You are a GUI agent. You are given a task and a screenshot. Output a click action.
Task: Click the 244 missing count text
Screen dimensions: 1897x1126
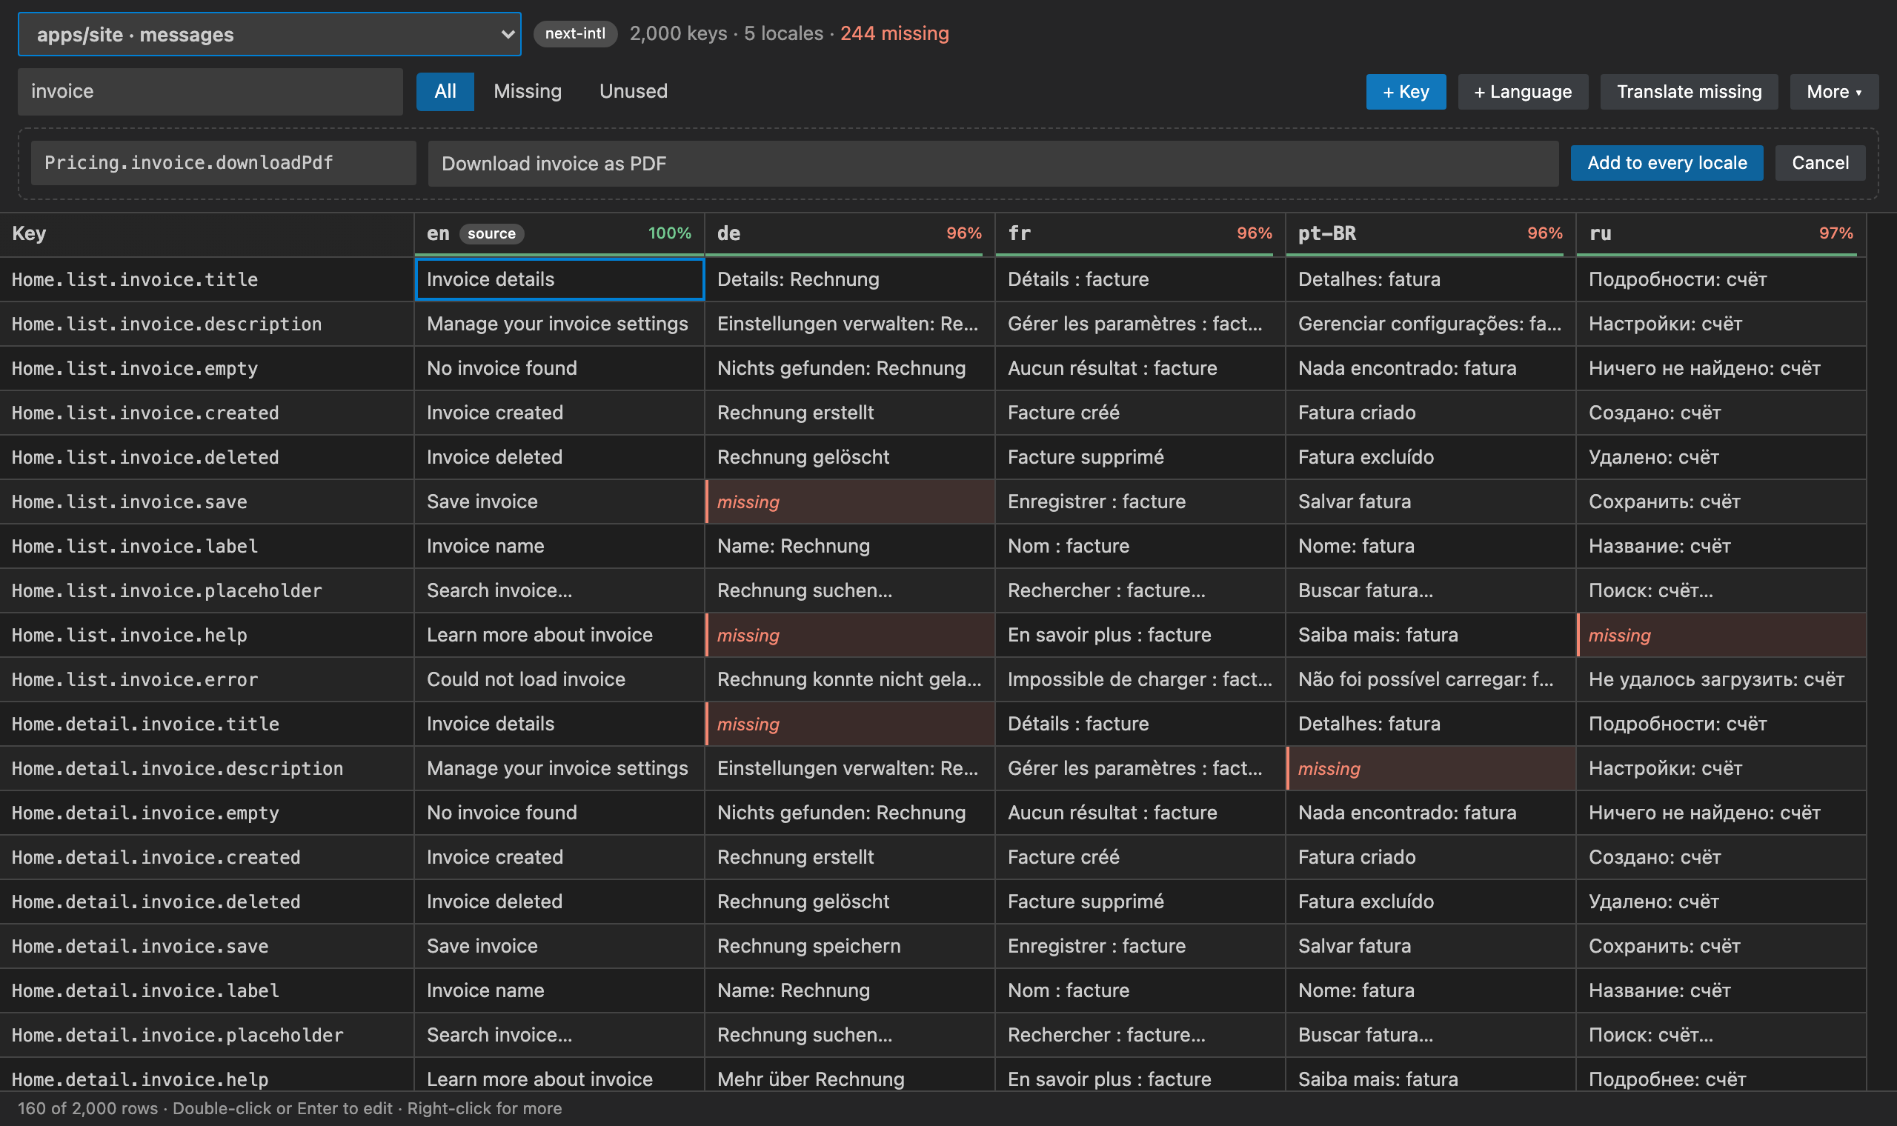click(894, 33)
